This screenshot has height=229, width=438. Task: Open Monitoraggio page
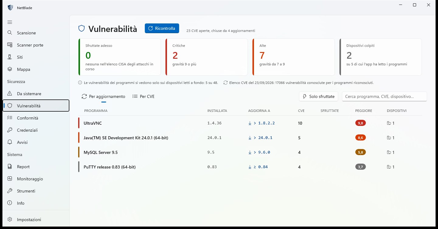[36, 179]
